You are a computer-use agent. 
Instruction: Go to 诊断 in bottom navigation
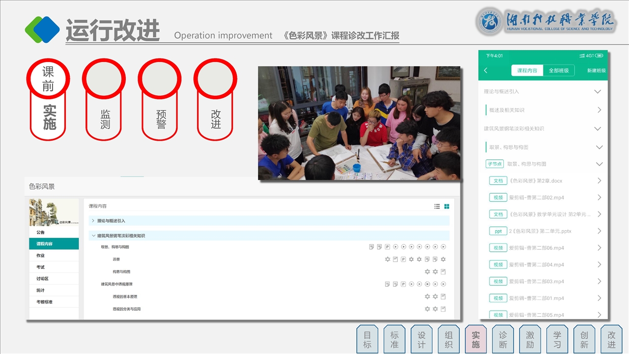503,339
